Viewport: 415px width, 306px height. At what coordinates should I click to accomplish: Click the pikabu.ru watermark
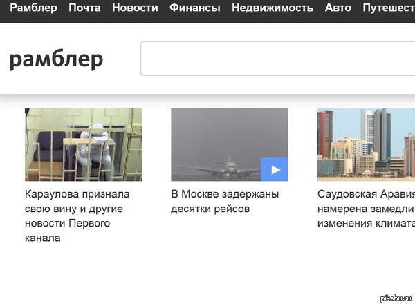(396, 298)
